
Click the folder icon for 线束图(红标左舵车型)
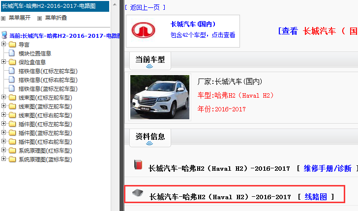[x=12, y=98]
